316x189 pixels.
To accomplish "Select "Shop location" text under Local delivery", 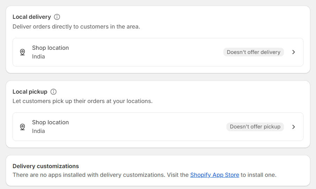I will (x=51, y=48).
